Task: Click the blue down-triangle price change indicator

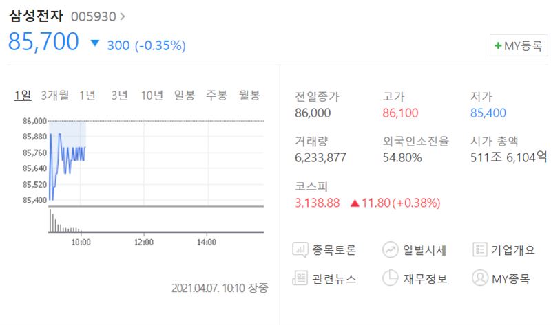Action: pos(94,43)
